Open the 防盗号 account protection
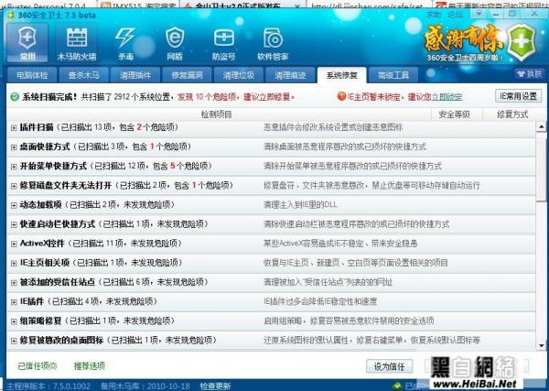This screenshot has width=549, height=391. click(x=223, y=42)
